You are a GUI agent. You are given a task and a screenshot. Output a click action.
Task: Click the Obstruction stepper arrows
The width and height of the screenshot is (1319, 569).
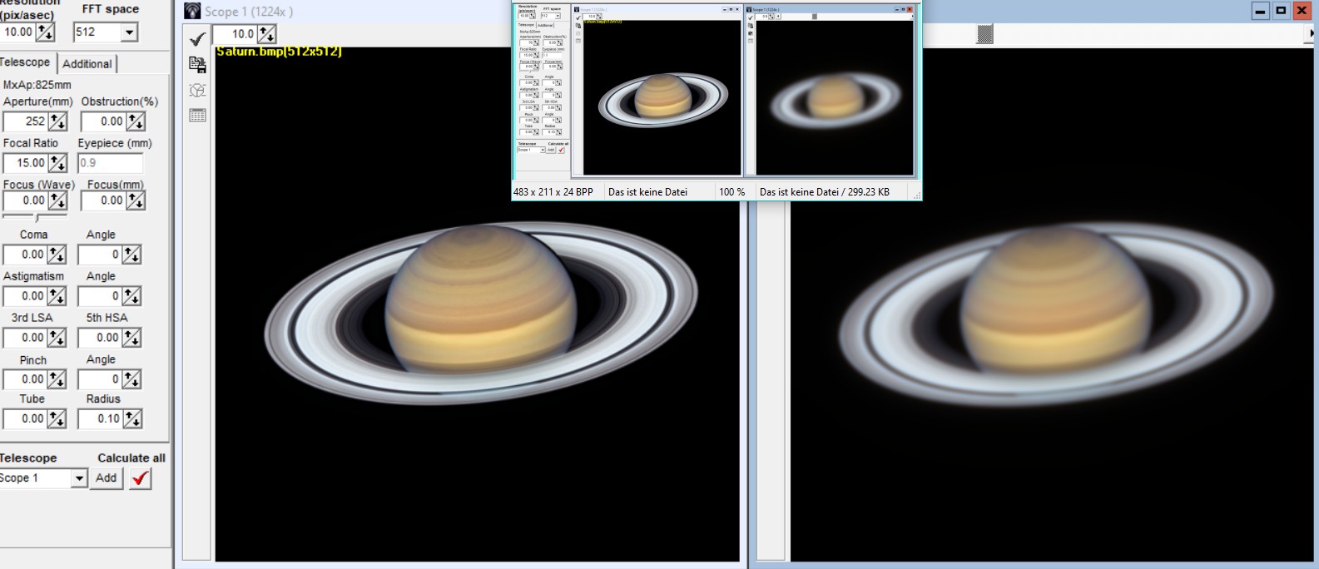tap(136, 121)
